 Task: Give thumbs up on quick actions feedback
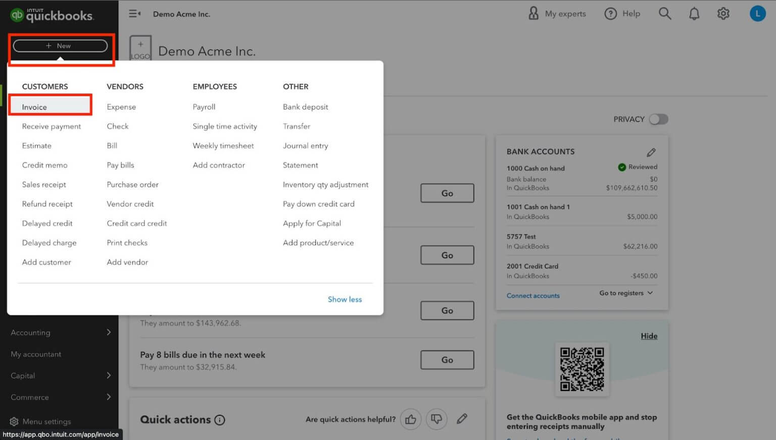pyautogui.click(x=411, y=419)
